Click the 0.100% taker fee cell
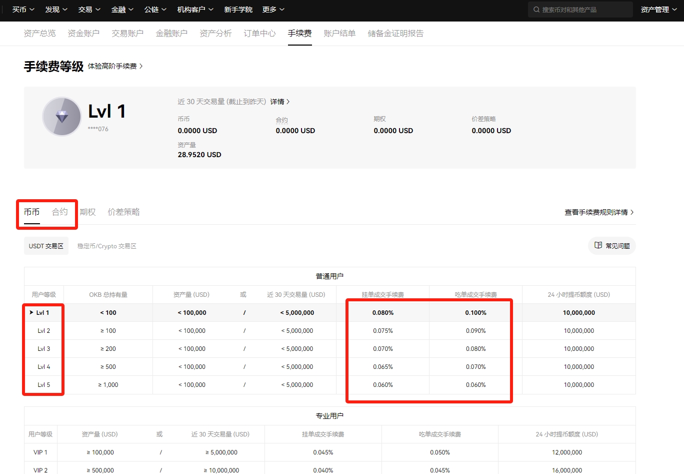Viewport: 684px width, 474px height. 476,313
